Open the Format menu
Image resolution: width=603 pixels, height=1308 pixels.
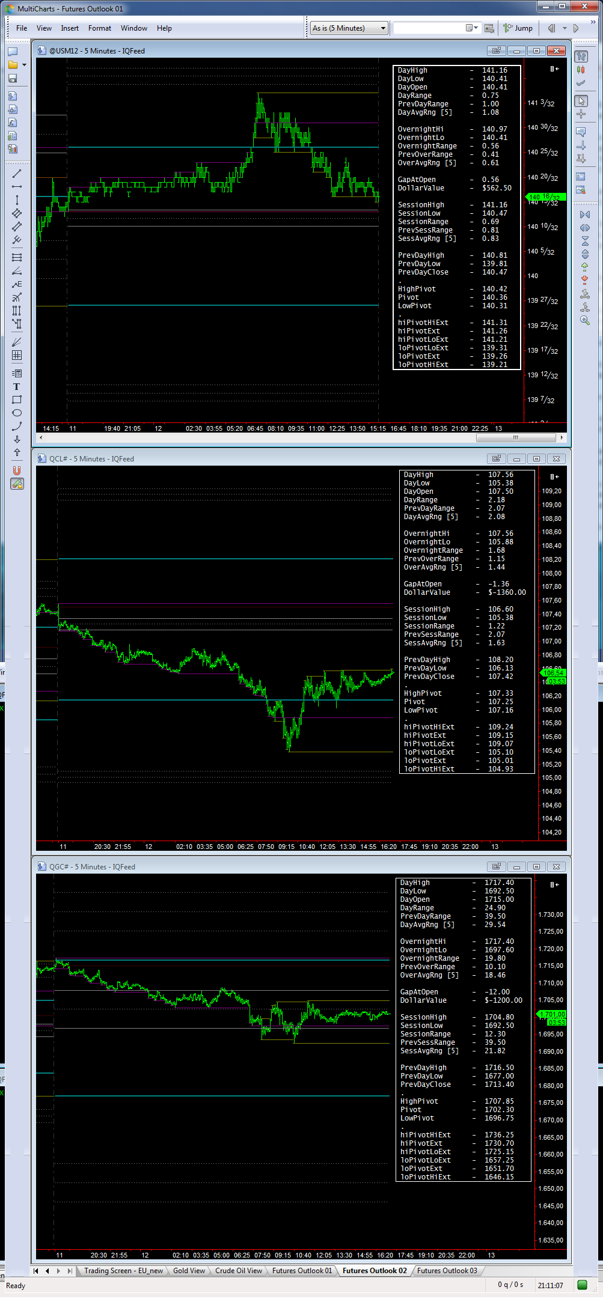[100, 28]
